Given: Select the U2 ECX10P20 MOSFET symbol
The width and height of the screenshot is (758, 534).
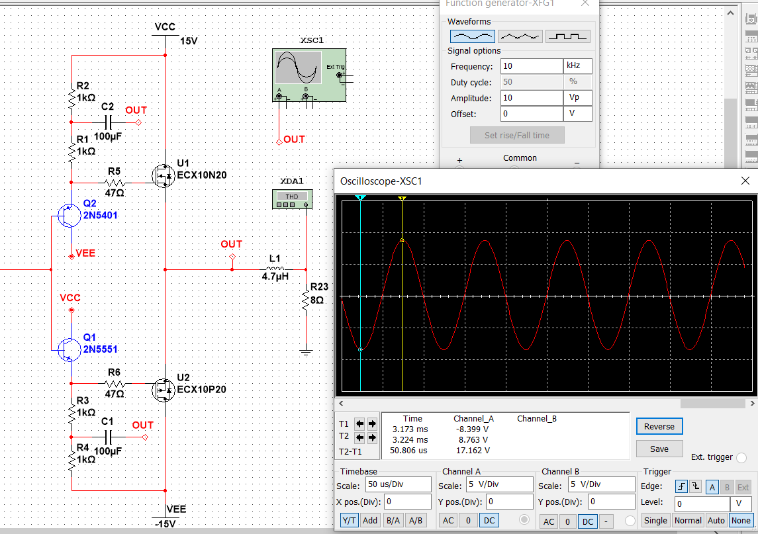Looking at the screenshot, I should coord(164,390).
